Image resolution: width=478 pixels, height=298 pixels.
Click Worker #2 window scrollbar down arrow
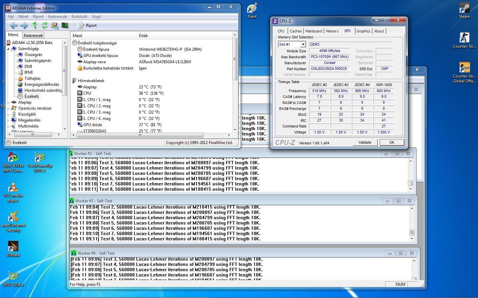[411, 189]
